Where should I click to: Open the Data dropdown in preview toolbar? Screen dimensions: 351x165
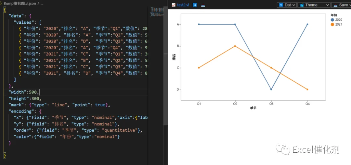tap(287, 5)
